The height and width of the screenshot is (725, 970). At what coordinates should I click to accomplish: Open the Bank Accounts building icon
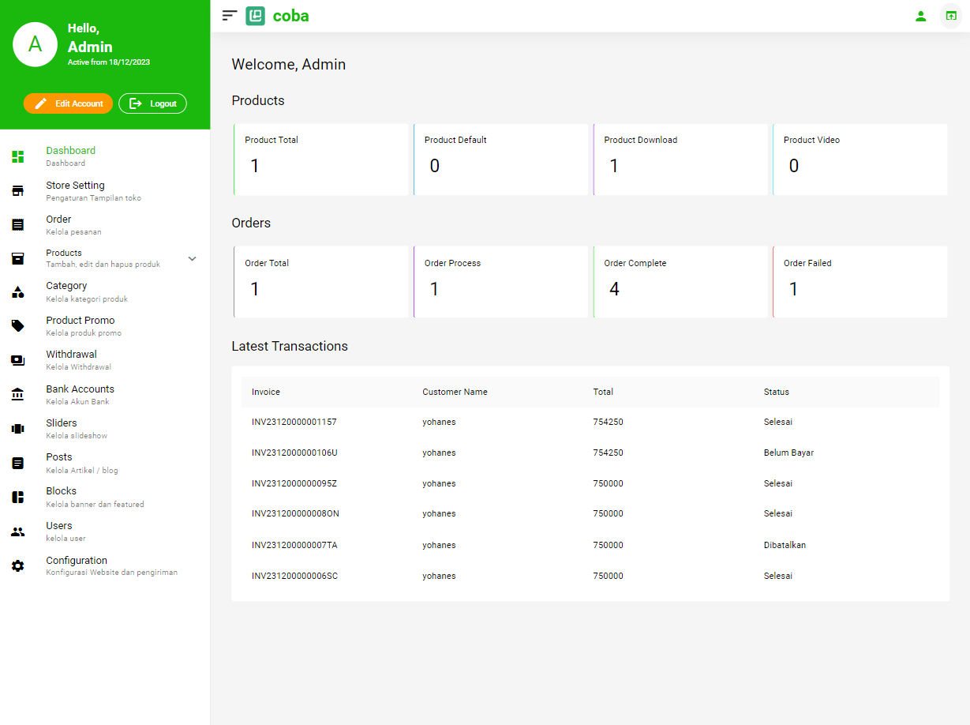17,394
